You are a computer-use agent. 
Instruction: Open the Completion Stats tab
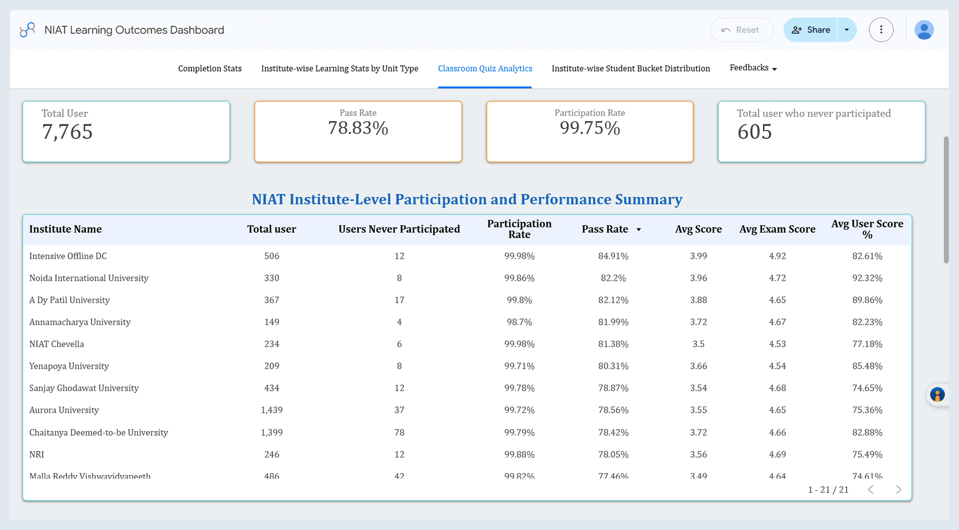click(210, 68)
